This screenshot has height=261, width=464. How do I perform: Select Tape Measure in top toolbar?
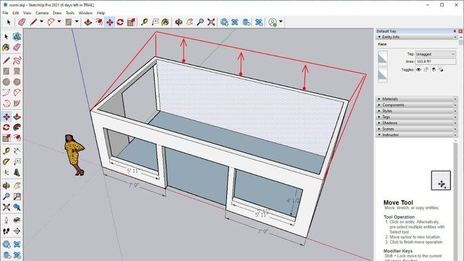coord(144,22)
